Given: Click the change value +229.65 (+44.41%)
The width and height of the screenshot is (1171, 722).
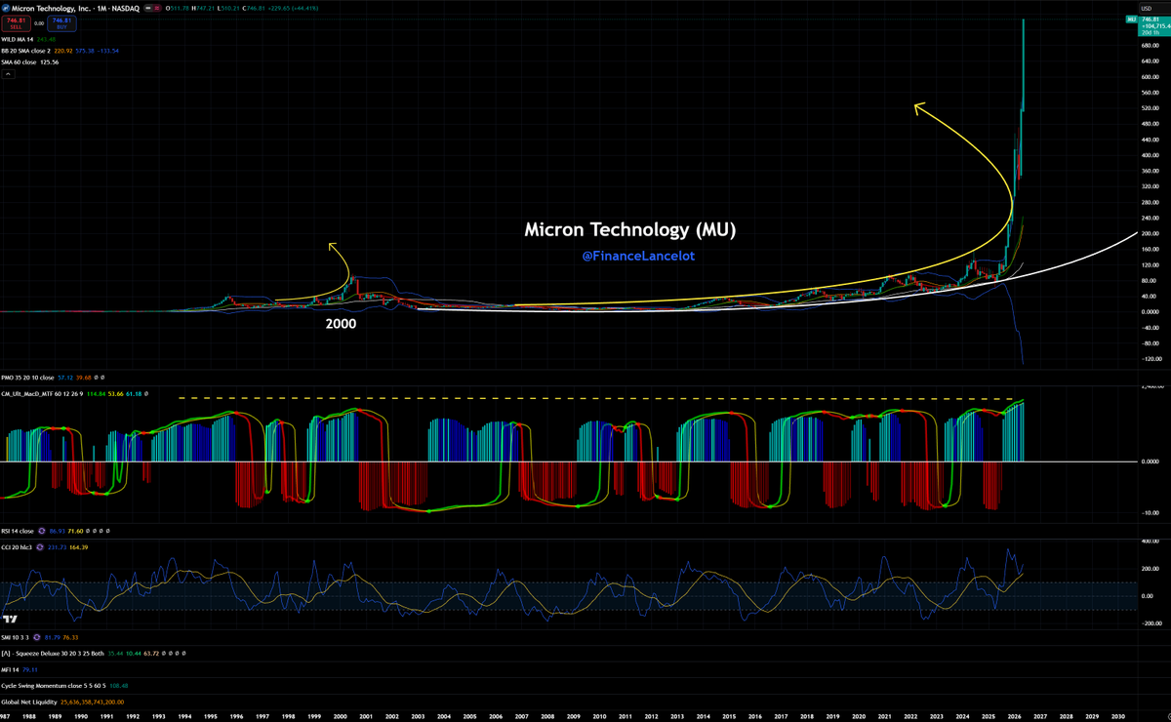Looking at the screenshot, I should tap(293, 9).
